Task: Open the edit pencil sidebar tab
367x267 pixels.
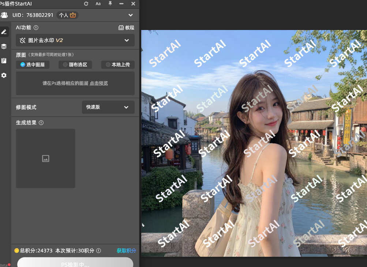Action: coord(4,32)
